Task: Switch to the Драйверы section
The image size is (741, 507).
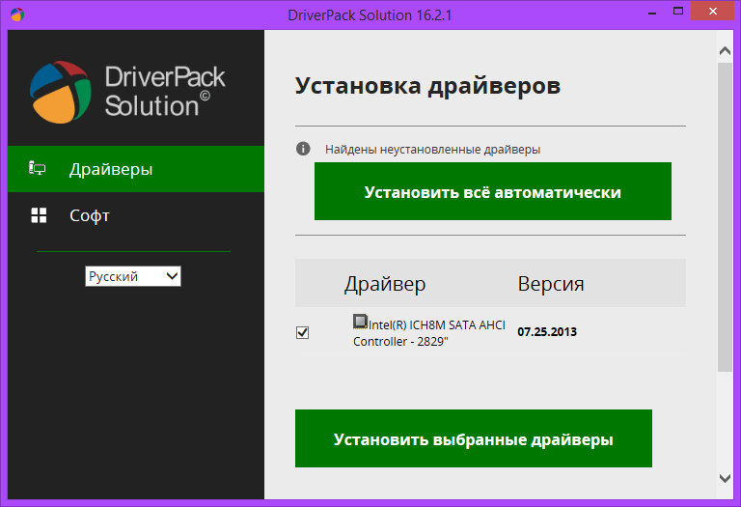Action: point(111,169)
